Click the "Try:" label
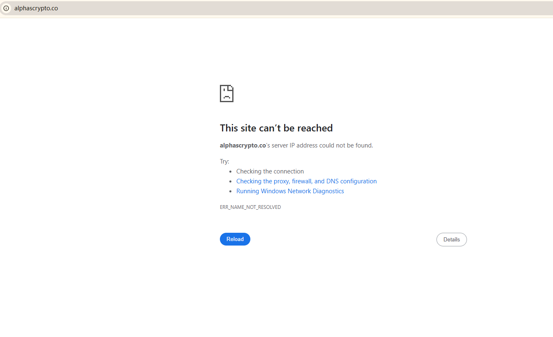553x337 pixels. coord(224,161)
